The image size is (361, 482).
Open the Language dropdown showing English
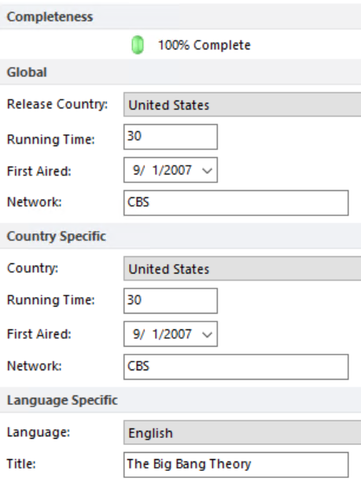(242, 432)
